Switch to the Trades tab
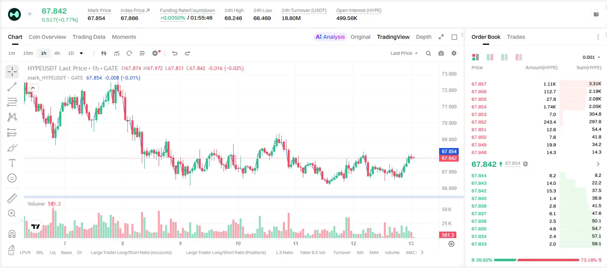 pyautogui.click(x=516, y=37)
